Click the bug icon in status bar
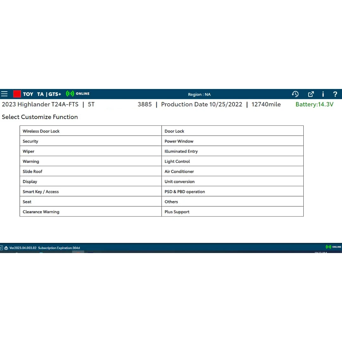342x342 pixels. pos(6,248)
